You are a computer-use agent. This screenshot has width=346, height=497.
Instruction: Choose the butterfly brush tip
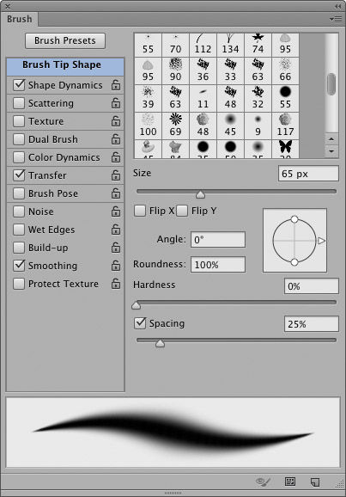[x=285, y=149]
